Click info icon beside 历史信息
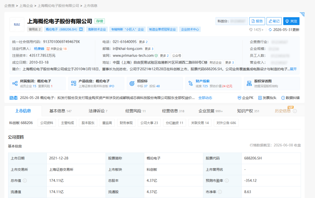Image resolution: width=315 pixels, height=198 pixels. (x=295, y=111)
